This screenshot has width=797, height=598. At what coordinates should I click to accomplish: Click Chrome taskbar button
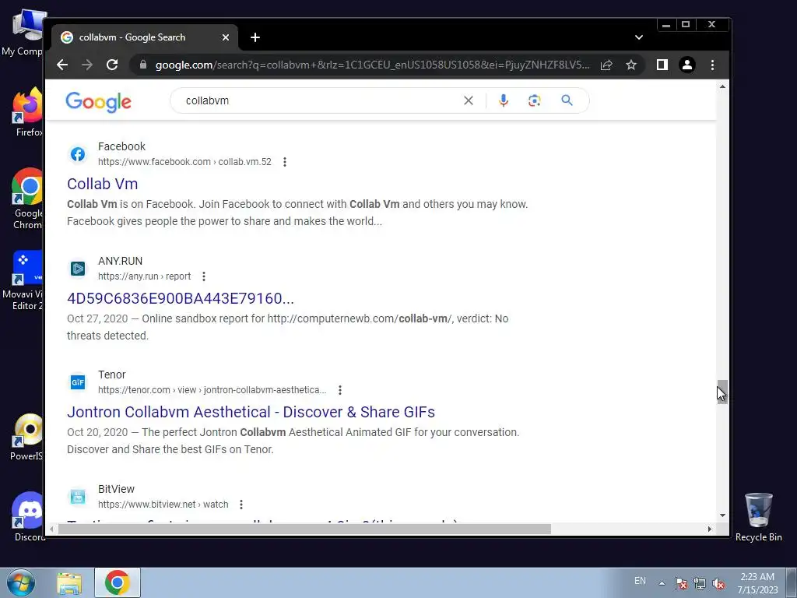pos(118,582)
